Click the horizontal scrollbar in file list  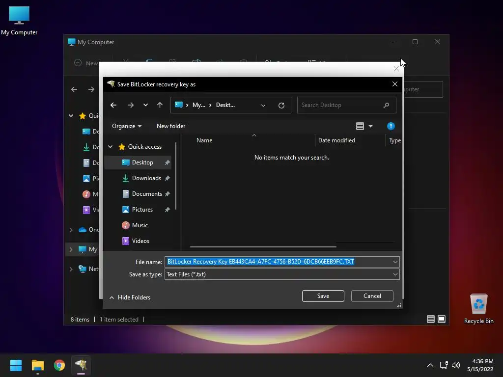(x=263, y=247)
